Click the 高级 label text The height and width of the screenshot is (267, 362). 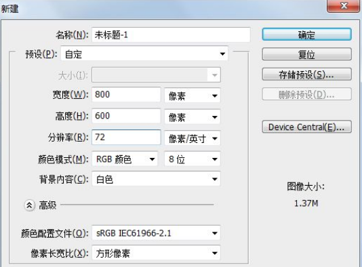click(47, 205)
